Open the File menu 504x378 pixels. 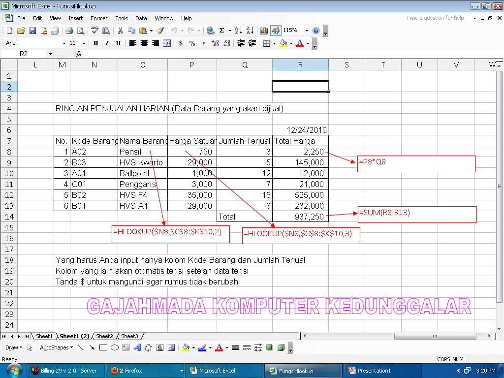(x=21, y=18)
